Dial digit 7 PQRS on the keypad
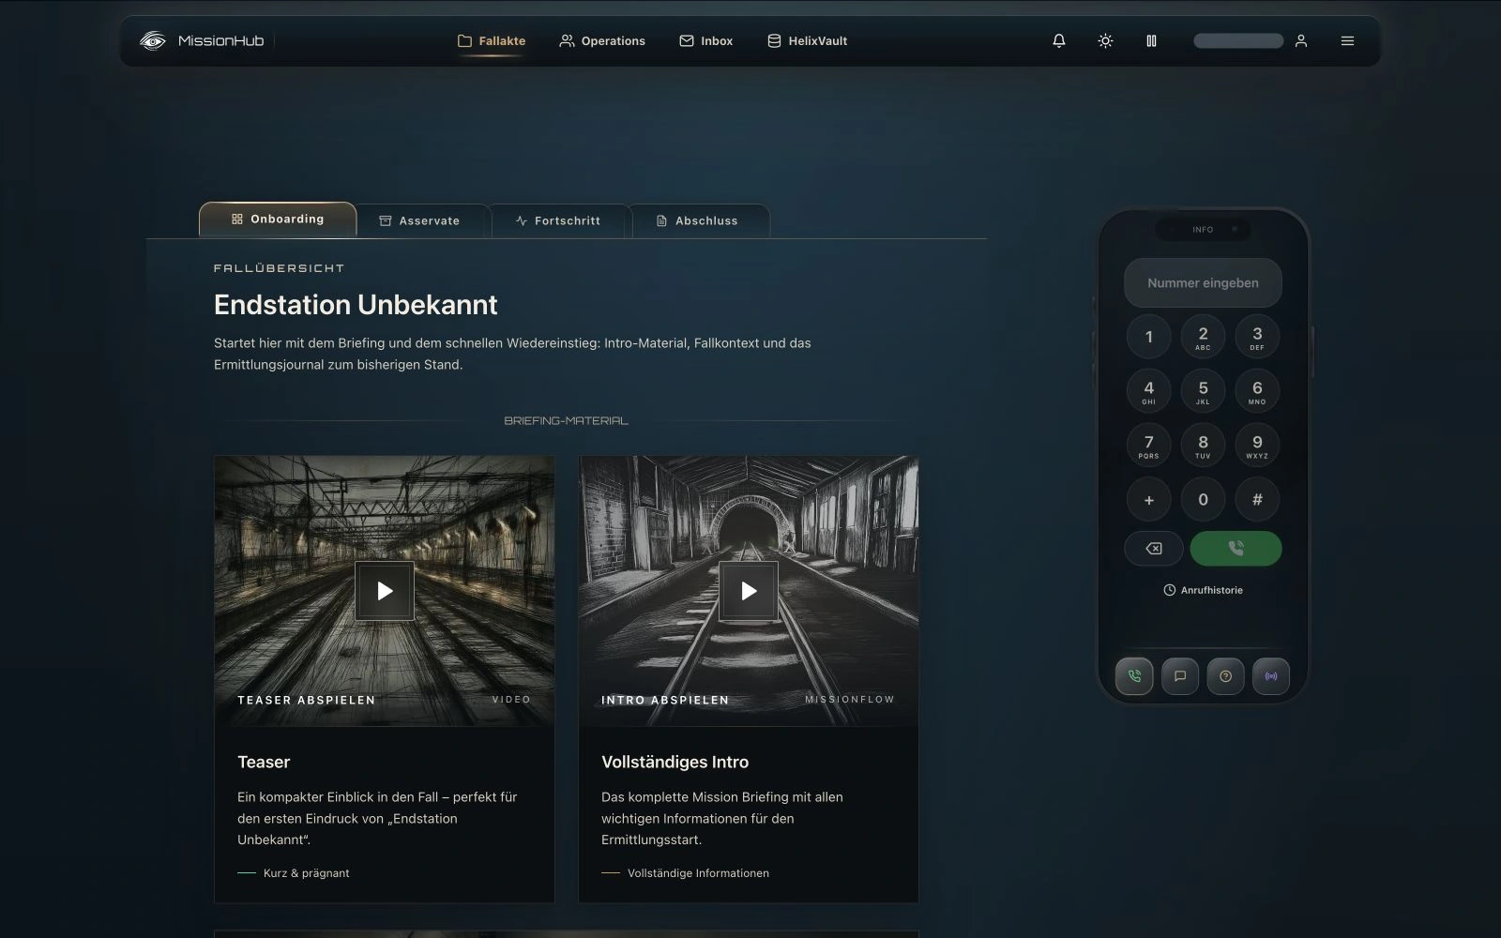The width and height of the screenshot is (1501, 938). [1148, 445]
